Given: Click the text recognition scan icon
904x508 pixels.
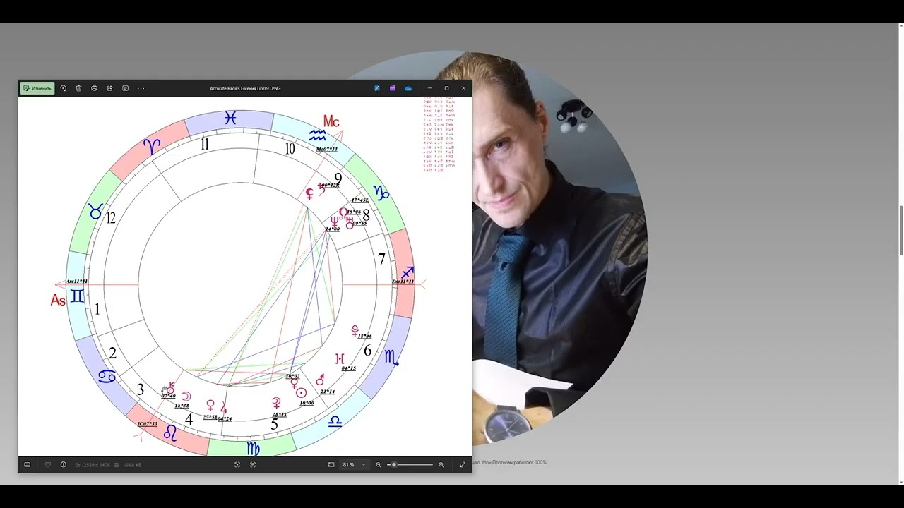Looking at the screenshot, I should [x=253, y=464].
